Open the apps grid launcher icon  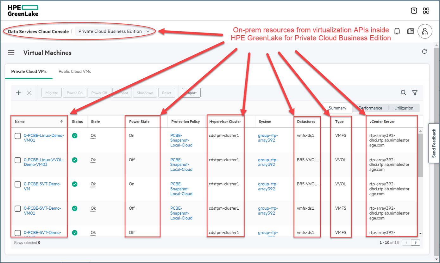(426, 11)
